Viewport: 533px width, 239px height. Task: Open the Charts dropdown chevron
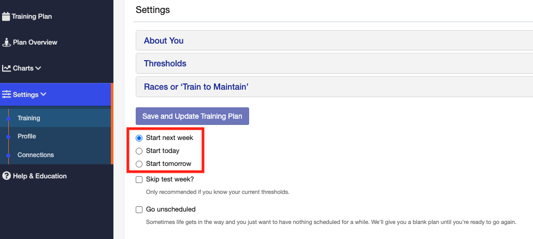click(x=38, y=68)
